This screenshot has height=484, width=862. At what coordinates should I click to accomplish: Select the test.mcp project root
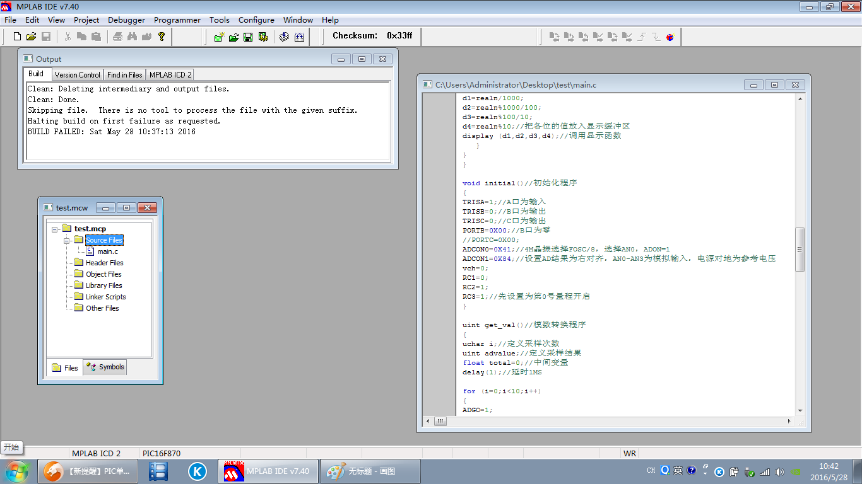(x=90, y=229)
